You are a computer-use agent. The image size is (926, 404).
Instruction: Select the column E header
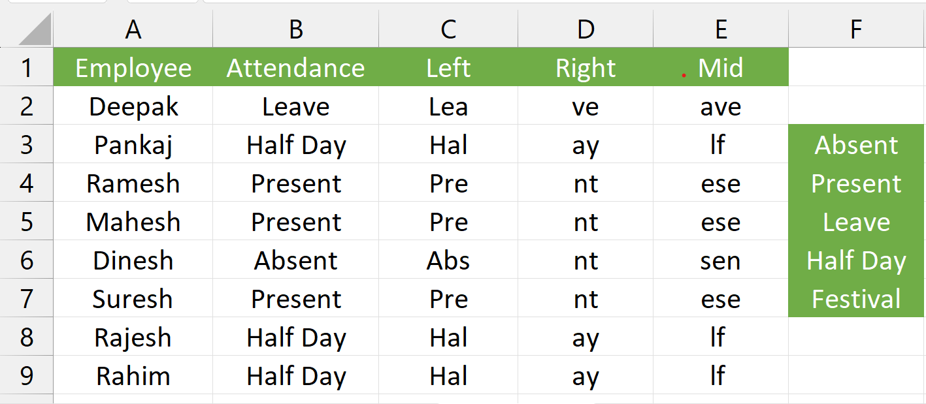click(x=720, y=29)
